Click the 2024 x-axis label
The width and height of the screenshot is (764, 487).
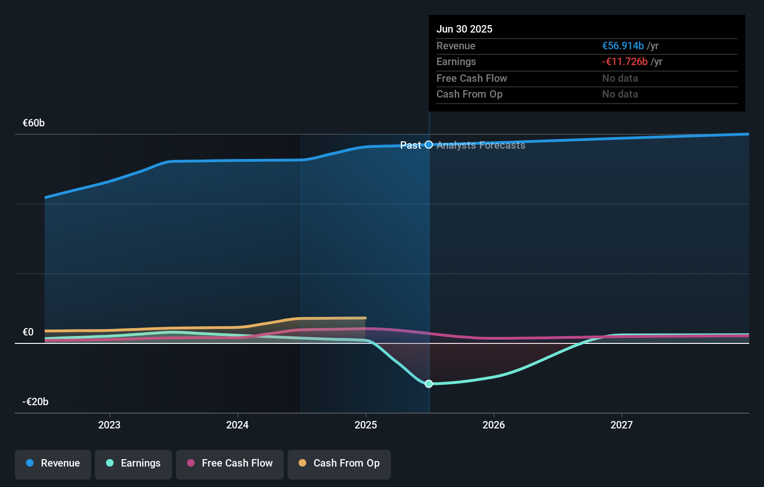(x=237, y=425)
